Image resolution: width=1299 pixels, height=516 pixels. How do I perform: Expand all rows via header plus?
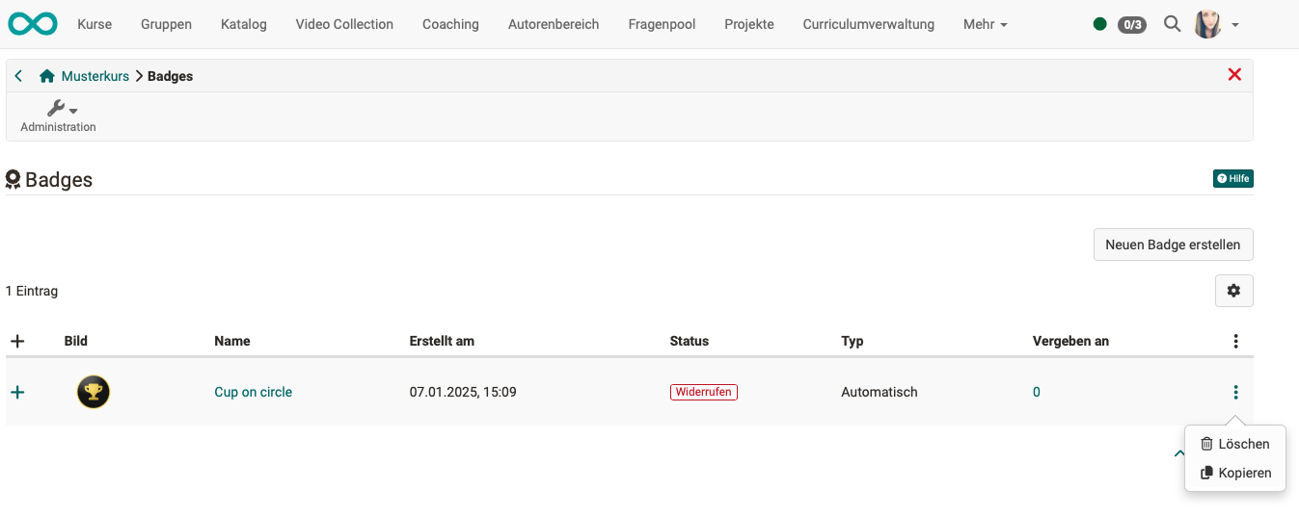coord(17,341)
